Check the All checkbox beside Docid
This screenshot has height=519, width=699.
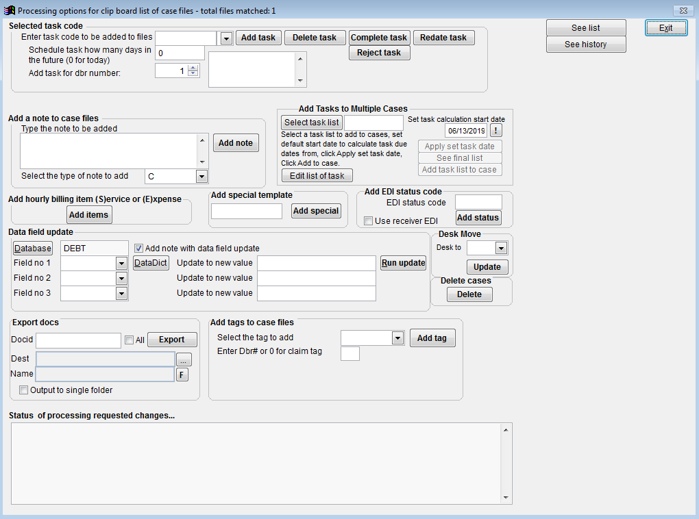130,340
